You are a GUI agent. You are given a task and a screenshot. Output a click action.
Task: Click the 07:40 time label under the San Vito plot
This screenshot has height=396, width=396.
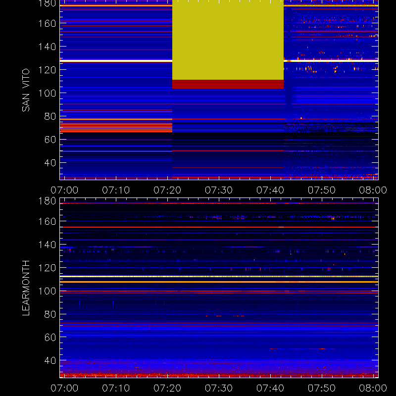click(270, 190)
